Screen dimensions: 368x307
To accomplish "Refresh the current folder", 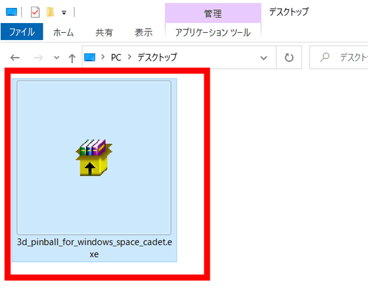I will pos(289,57).
